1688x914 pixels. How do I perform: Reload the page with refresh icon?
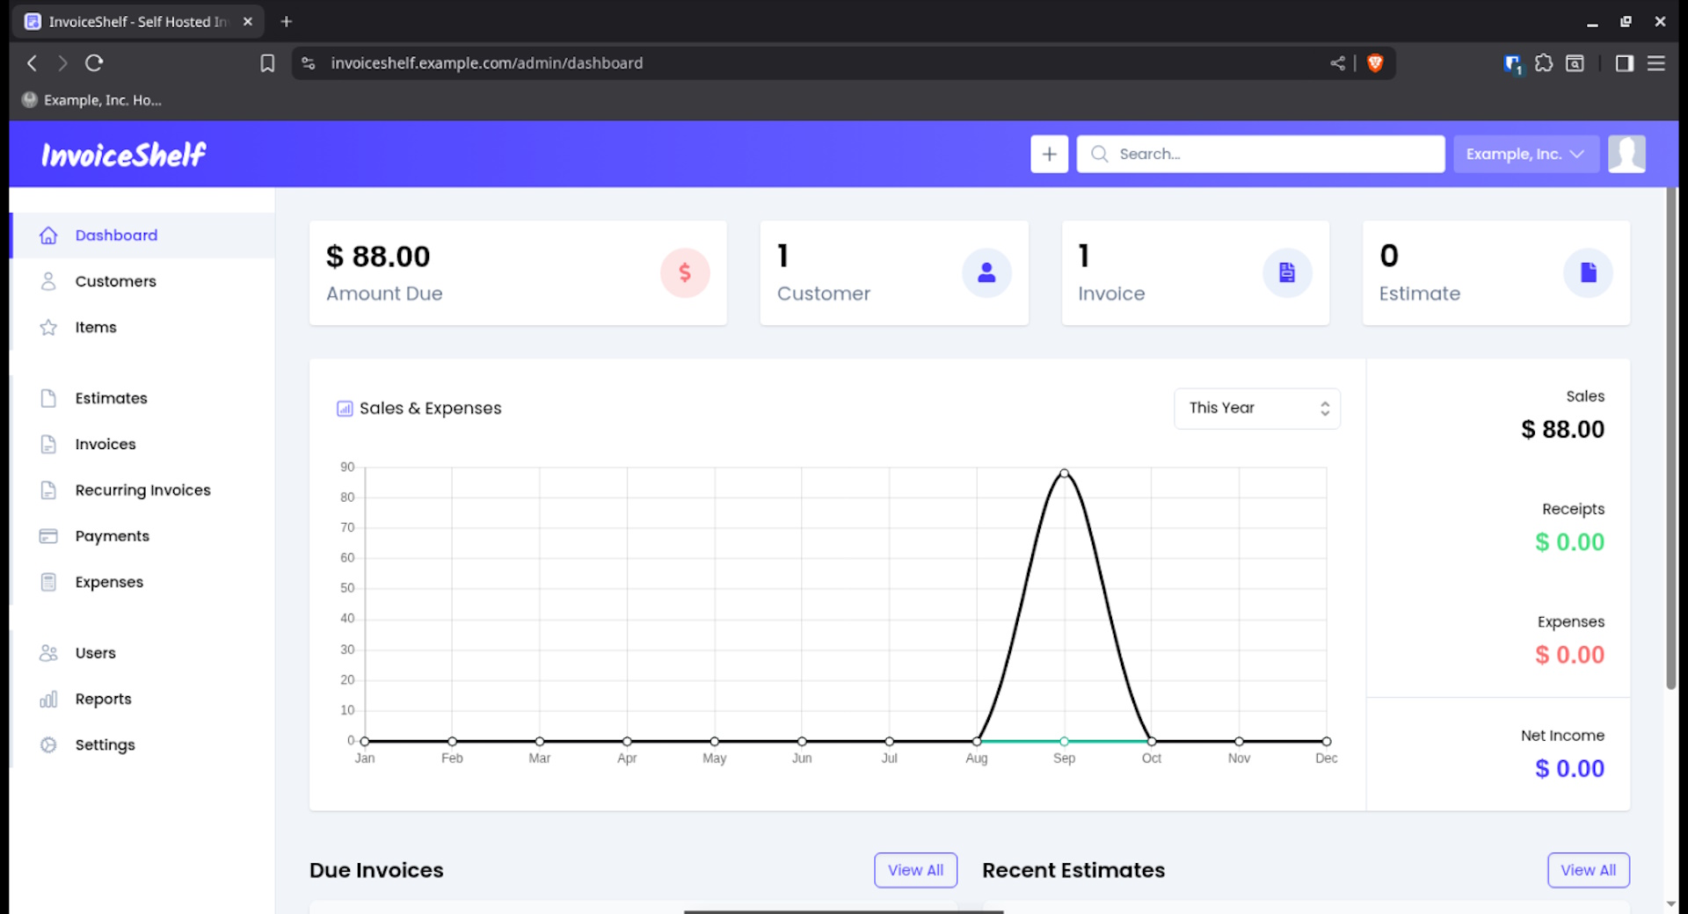point(94,63)
